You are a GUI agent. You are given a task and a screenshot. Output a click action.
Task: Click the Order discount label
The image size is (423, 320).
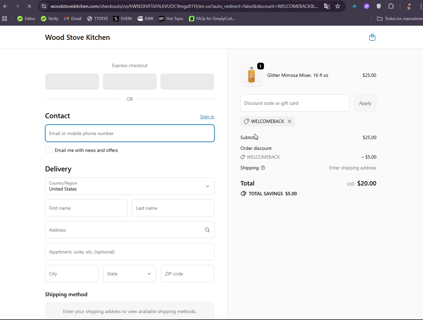tap(256, 148)
